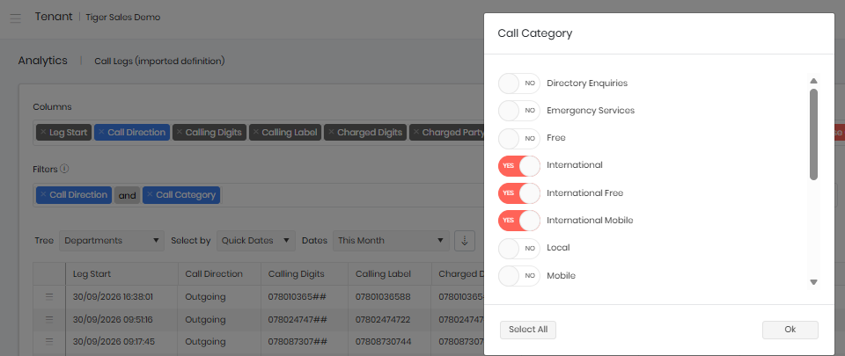Click the Call Category list scrollbar thumb
Screen dimensions: 845x356
pyautogui.click(x=813, y=134)
